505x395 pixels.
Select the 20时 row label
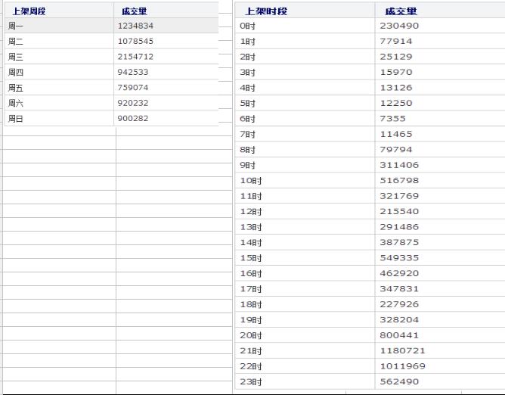click(250, 335)
